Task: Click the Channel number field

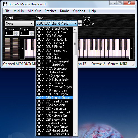Action: click(9, 33)
